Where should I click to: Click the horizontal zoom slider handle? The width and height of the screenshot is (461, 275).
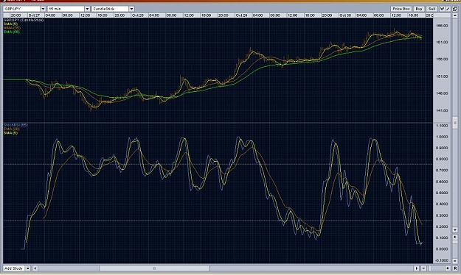tap(430, 268)
